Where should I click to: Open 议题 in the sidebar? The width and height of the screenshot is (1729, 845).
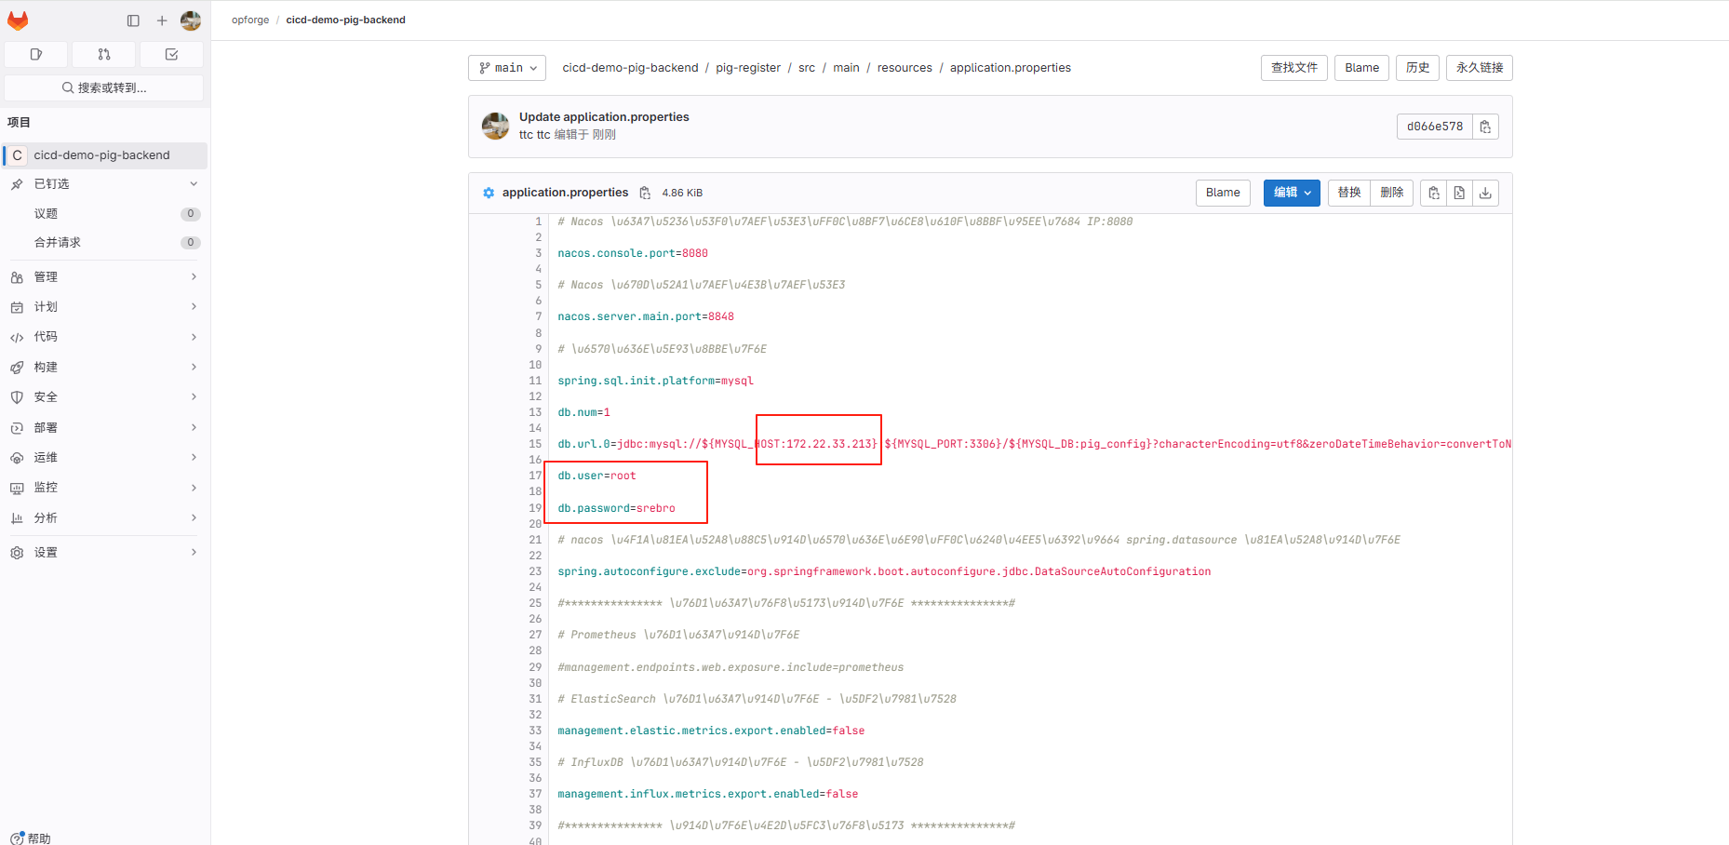(47, 214)
